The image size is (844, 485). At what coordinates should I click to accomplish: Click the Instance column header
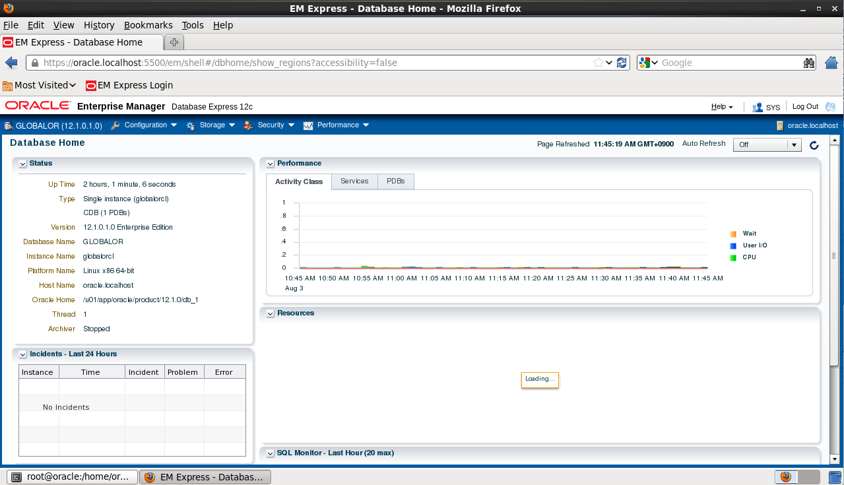[38, 372]
